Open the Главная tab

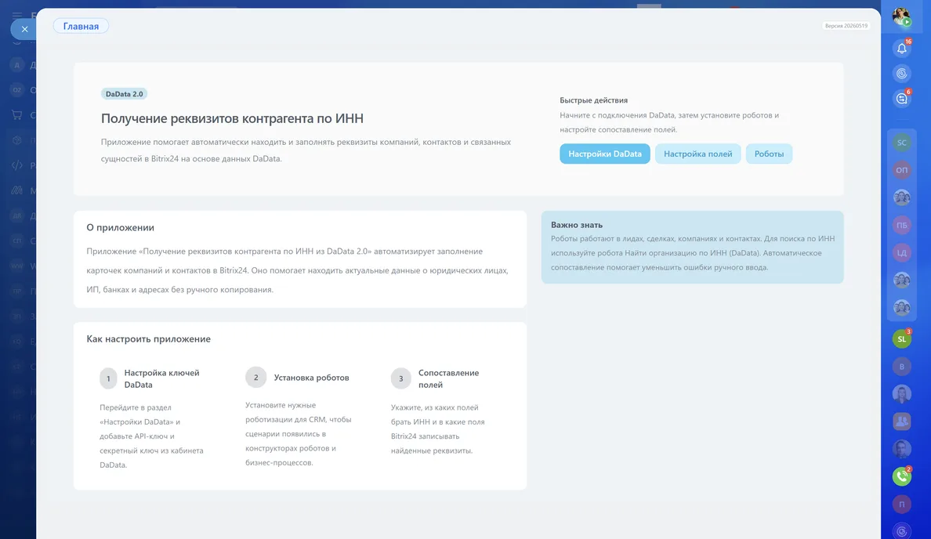[81, 26]
